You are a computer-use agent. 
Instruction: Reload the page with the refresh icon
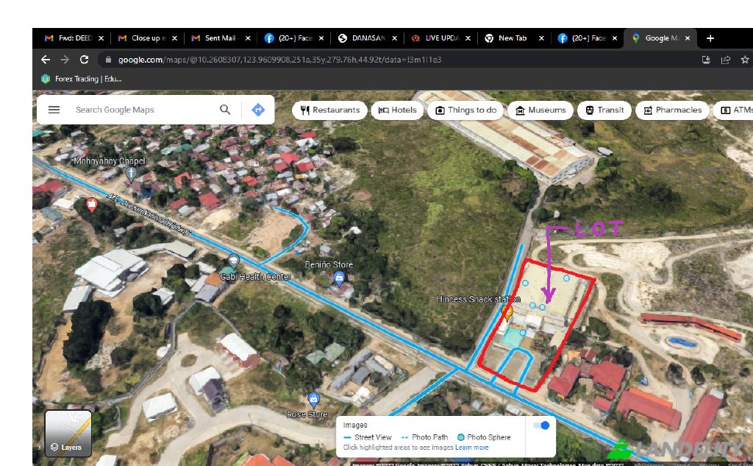click(84, 60)
